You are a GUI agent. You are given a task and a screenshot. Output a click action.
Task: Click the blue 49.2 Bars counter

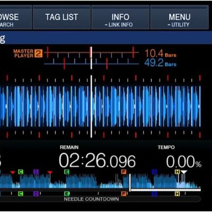coord(161,63)
